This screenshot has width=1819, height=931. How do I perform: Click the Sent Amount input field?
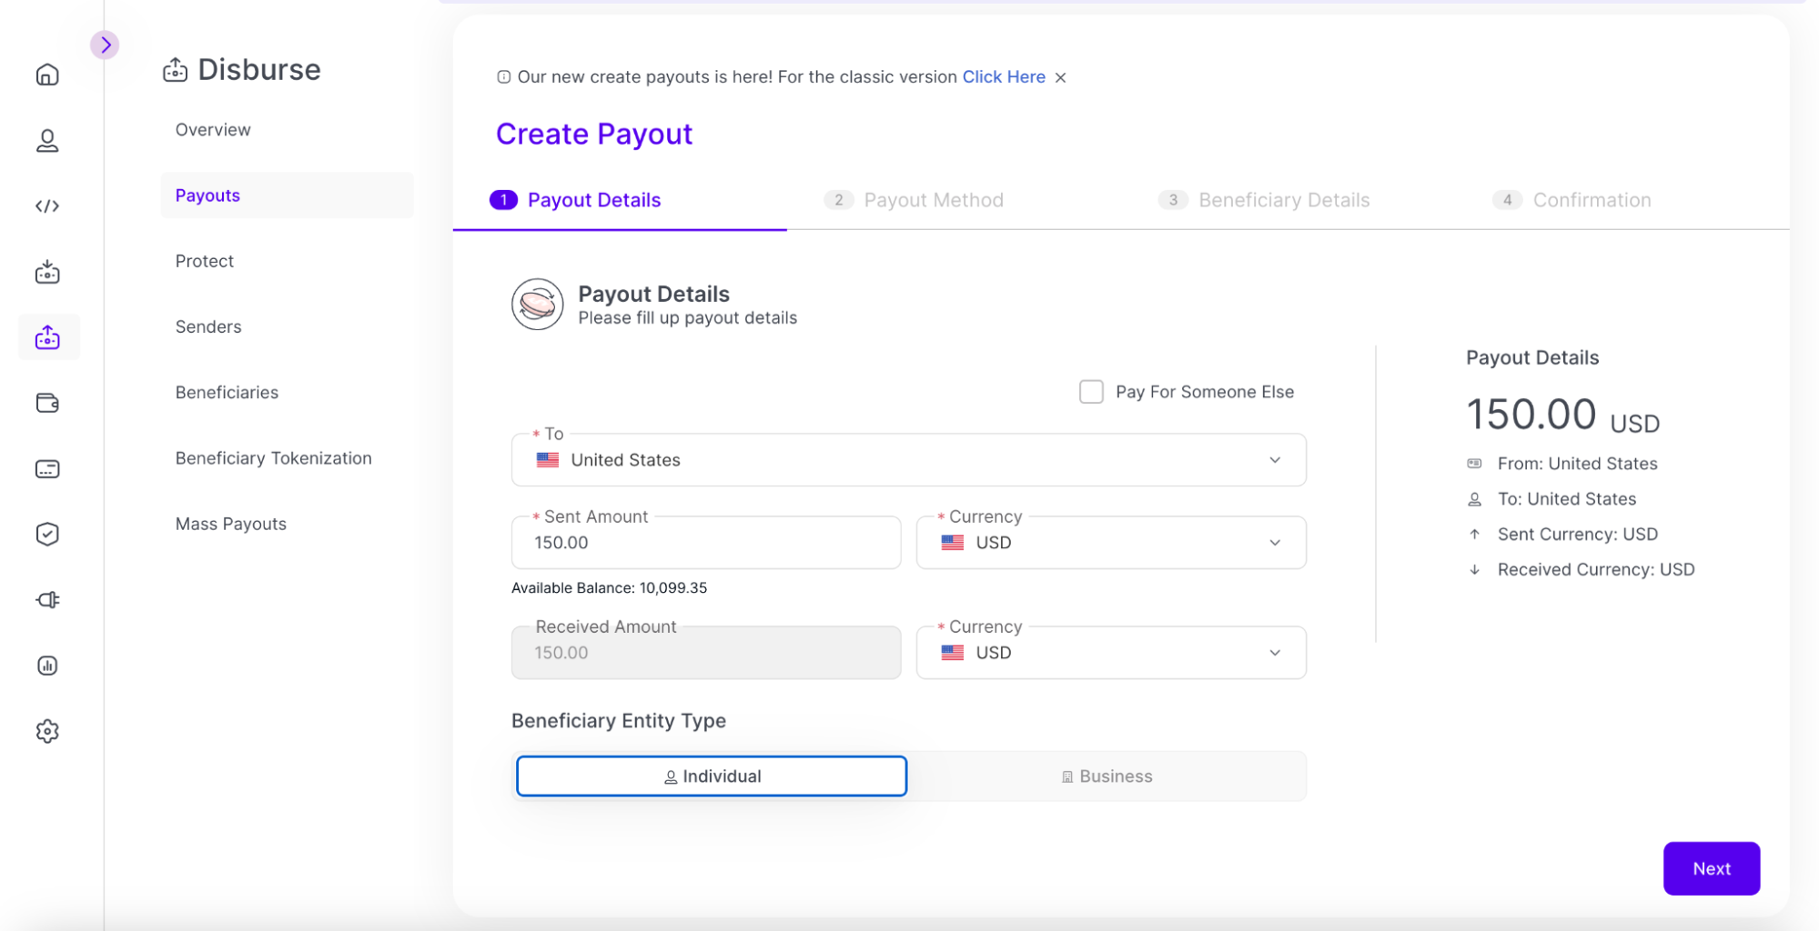pyautogui.click(x=705, y=543)
